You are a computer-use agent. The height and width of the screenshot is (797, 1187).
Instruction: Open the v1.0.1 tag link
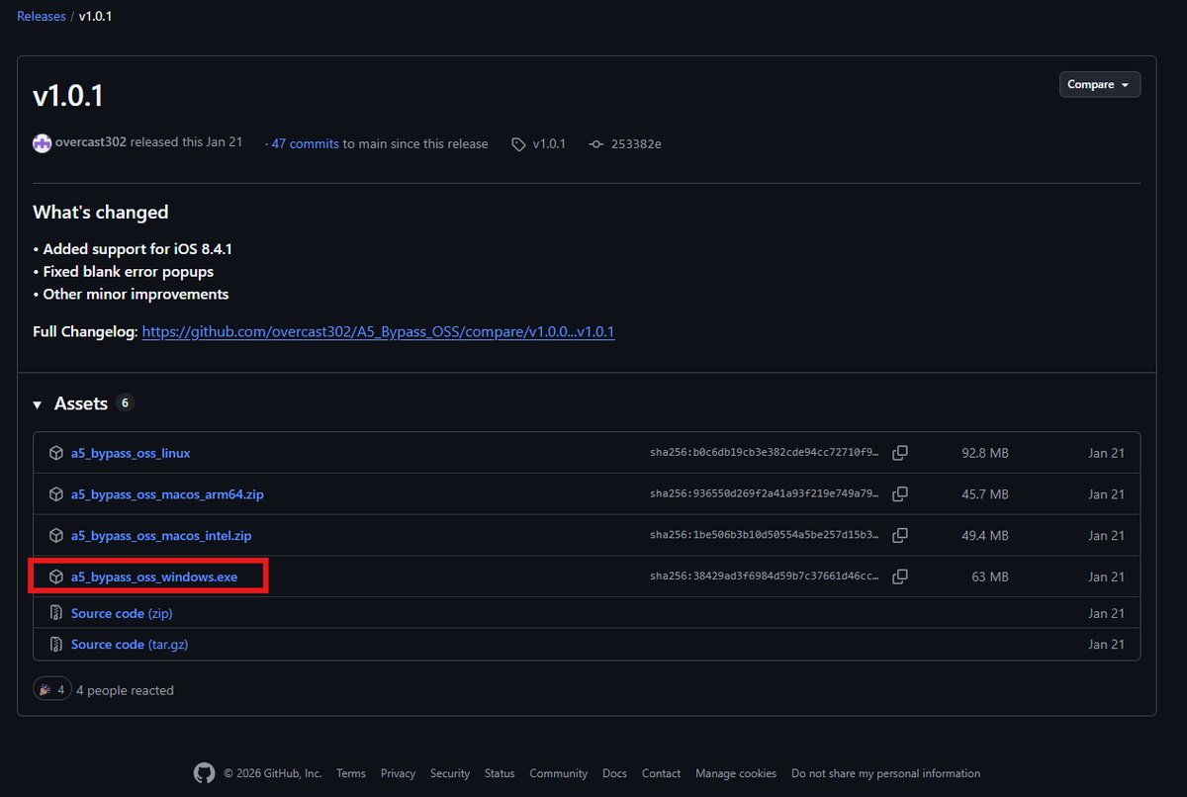(549, 144)
